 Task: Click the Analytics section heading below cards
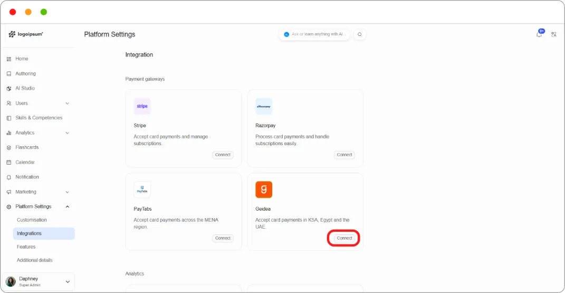135,273
